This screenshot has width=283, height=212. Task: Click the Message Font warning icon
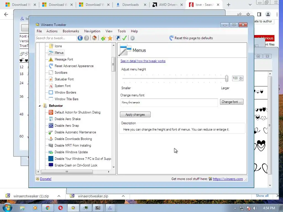pos(51,59)
